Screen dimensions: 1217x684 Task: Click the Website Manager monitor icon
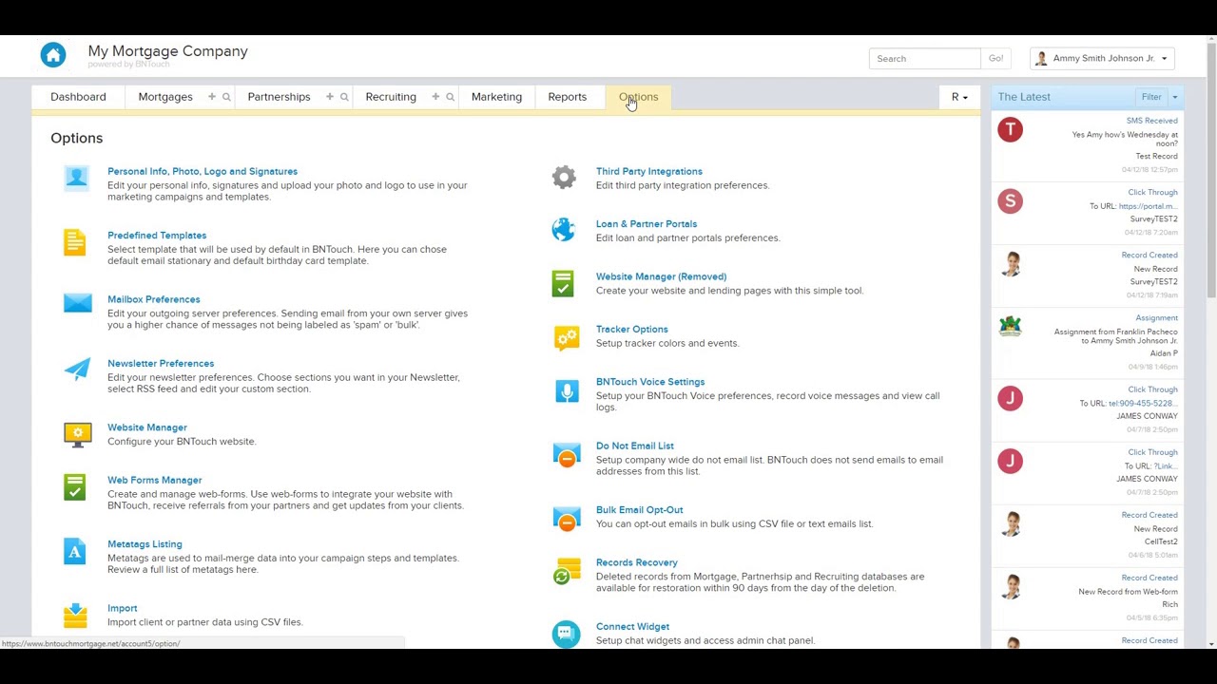pyautogui.click(x=77, y=434)
